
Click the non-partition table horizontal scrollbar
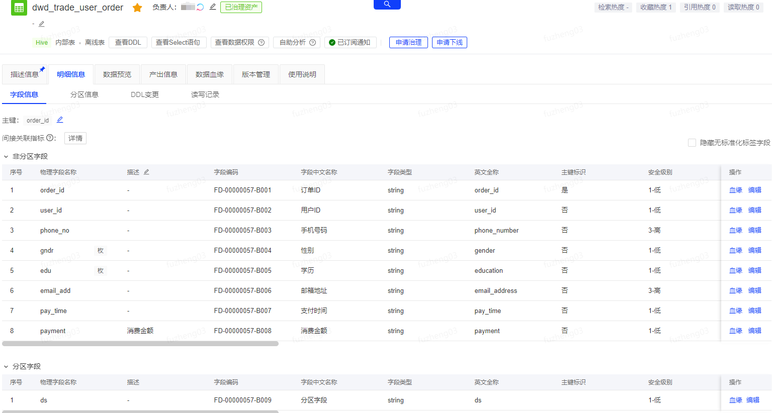140,344
